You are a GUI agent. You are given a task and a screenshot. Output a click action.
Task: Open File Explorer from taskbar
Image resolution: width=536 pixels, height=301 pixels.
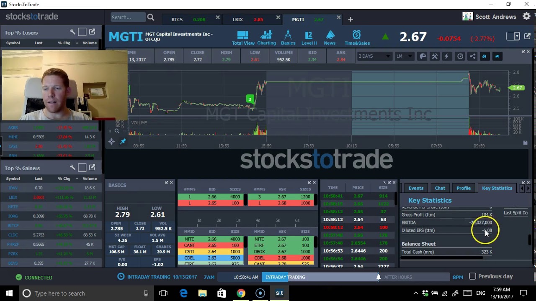point(202,293)
